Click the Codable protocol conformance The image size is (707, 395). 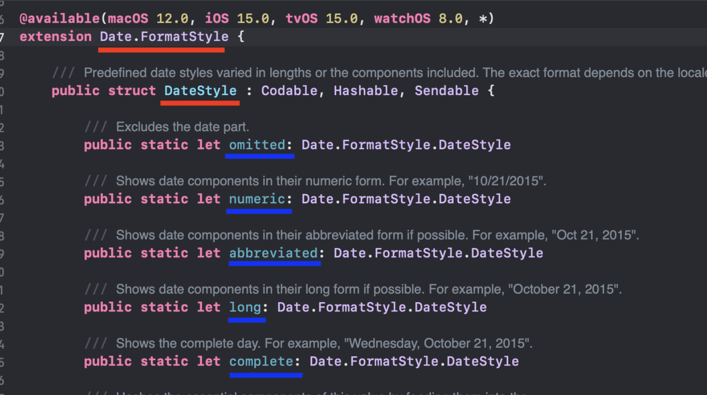pos(289,91)
